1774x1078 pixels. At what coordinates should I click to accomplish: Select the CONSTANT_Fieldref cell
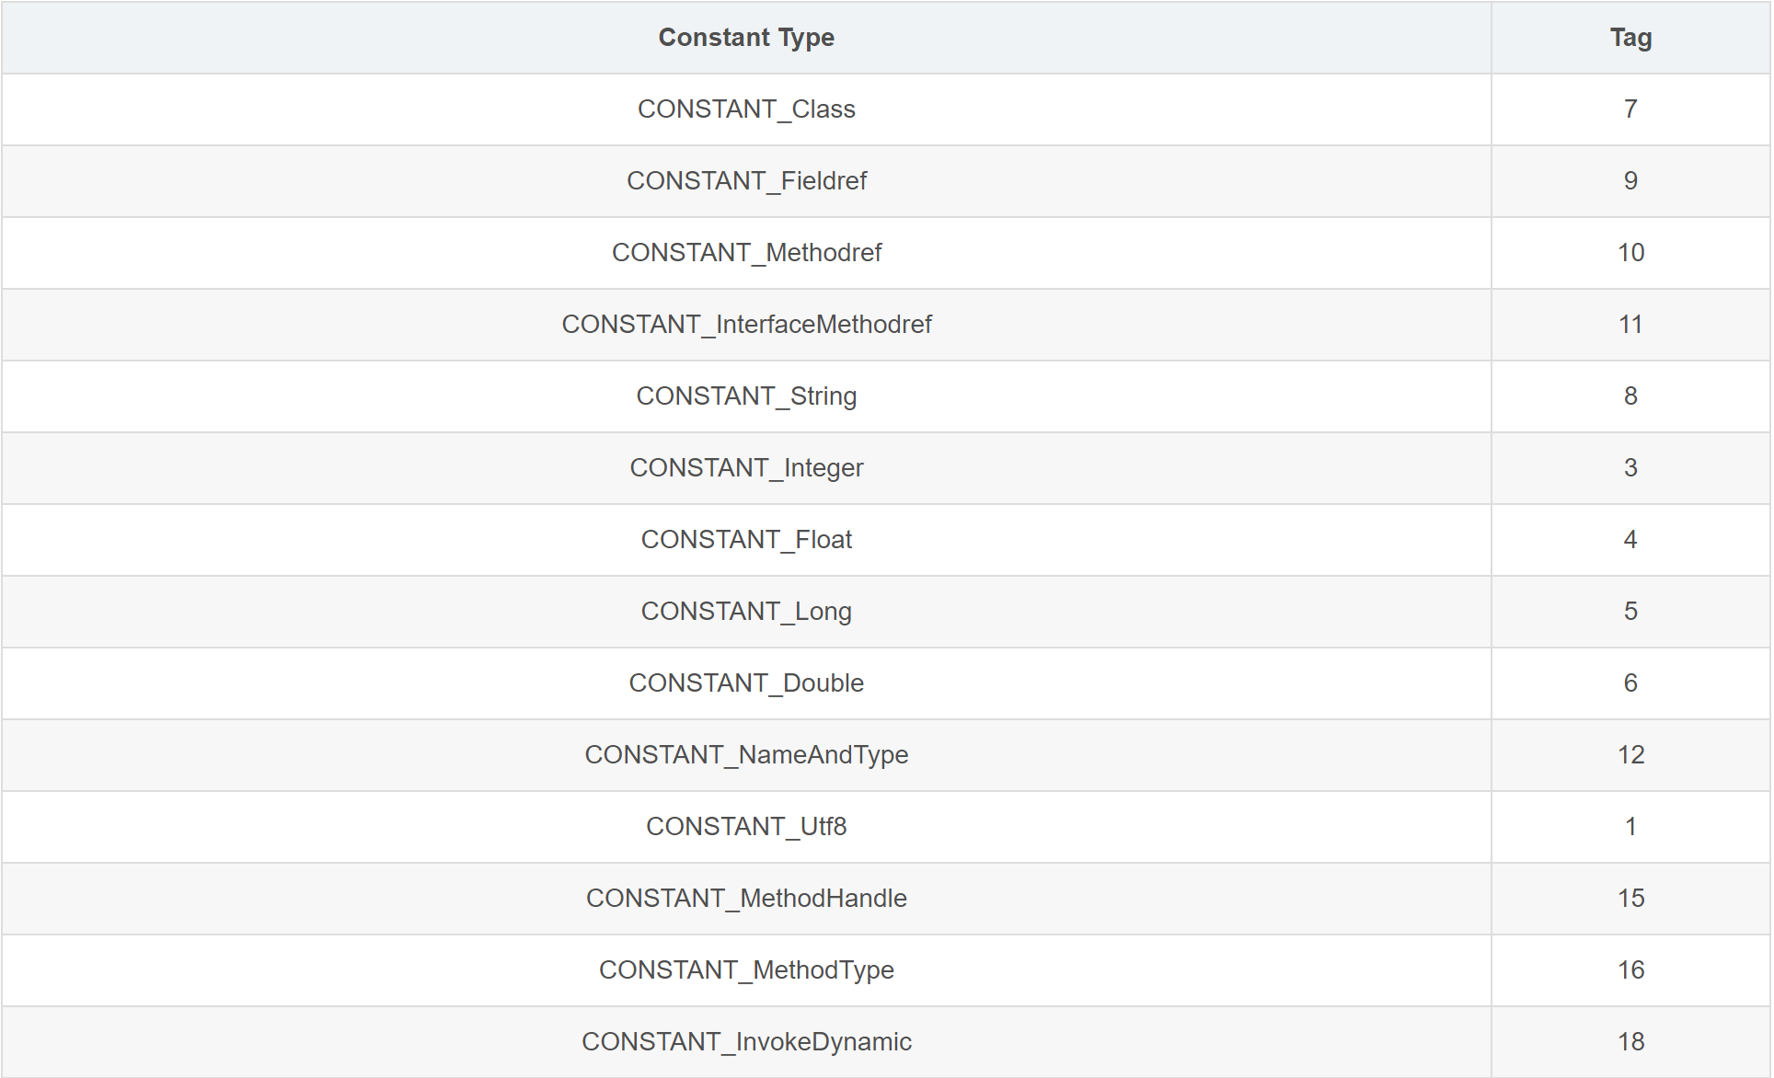(746, 181)
